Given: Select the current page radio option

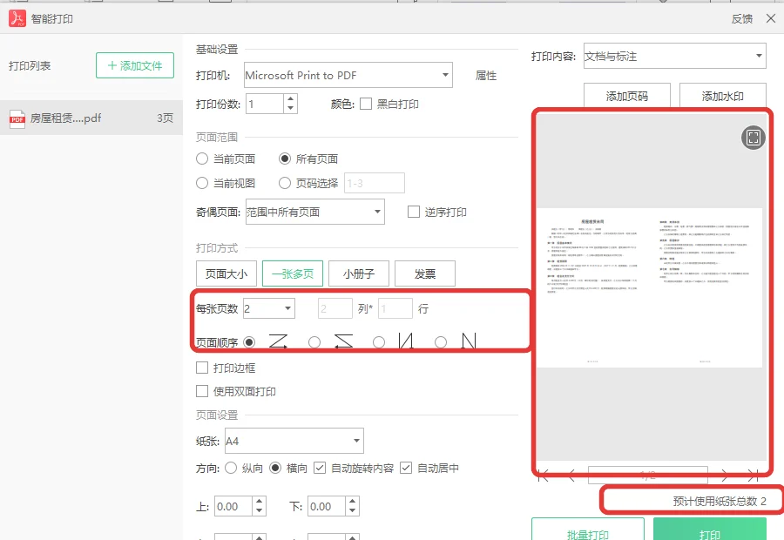Looking at the screenshot, I should (202, 159).
